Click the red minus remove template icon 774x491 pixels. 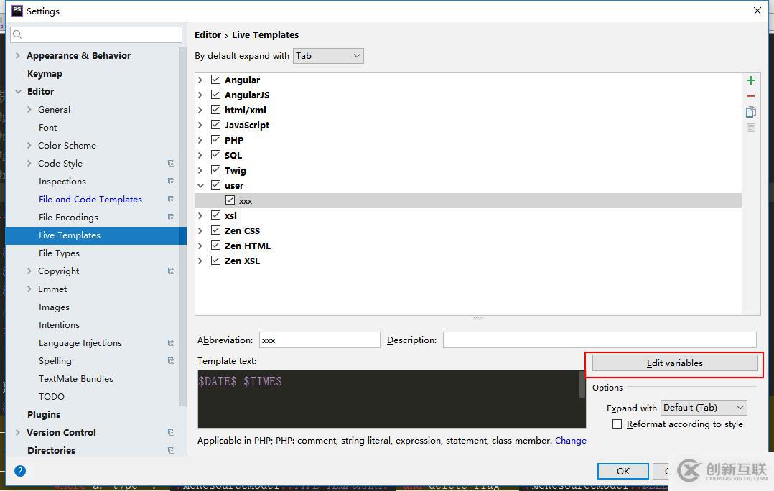[750, 96]
